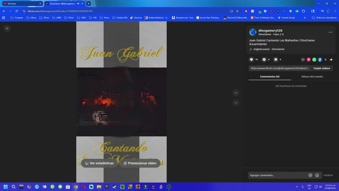Go back in browser history

4,11
